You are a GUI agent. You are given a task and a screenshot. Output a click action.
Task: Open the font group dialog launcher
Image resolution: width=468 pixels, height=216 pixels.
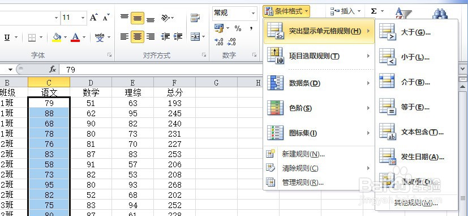pyautogui.click(x=110, y=55)
